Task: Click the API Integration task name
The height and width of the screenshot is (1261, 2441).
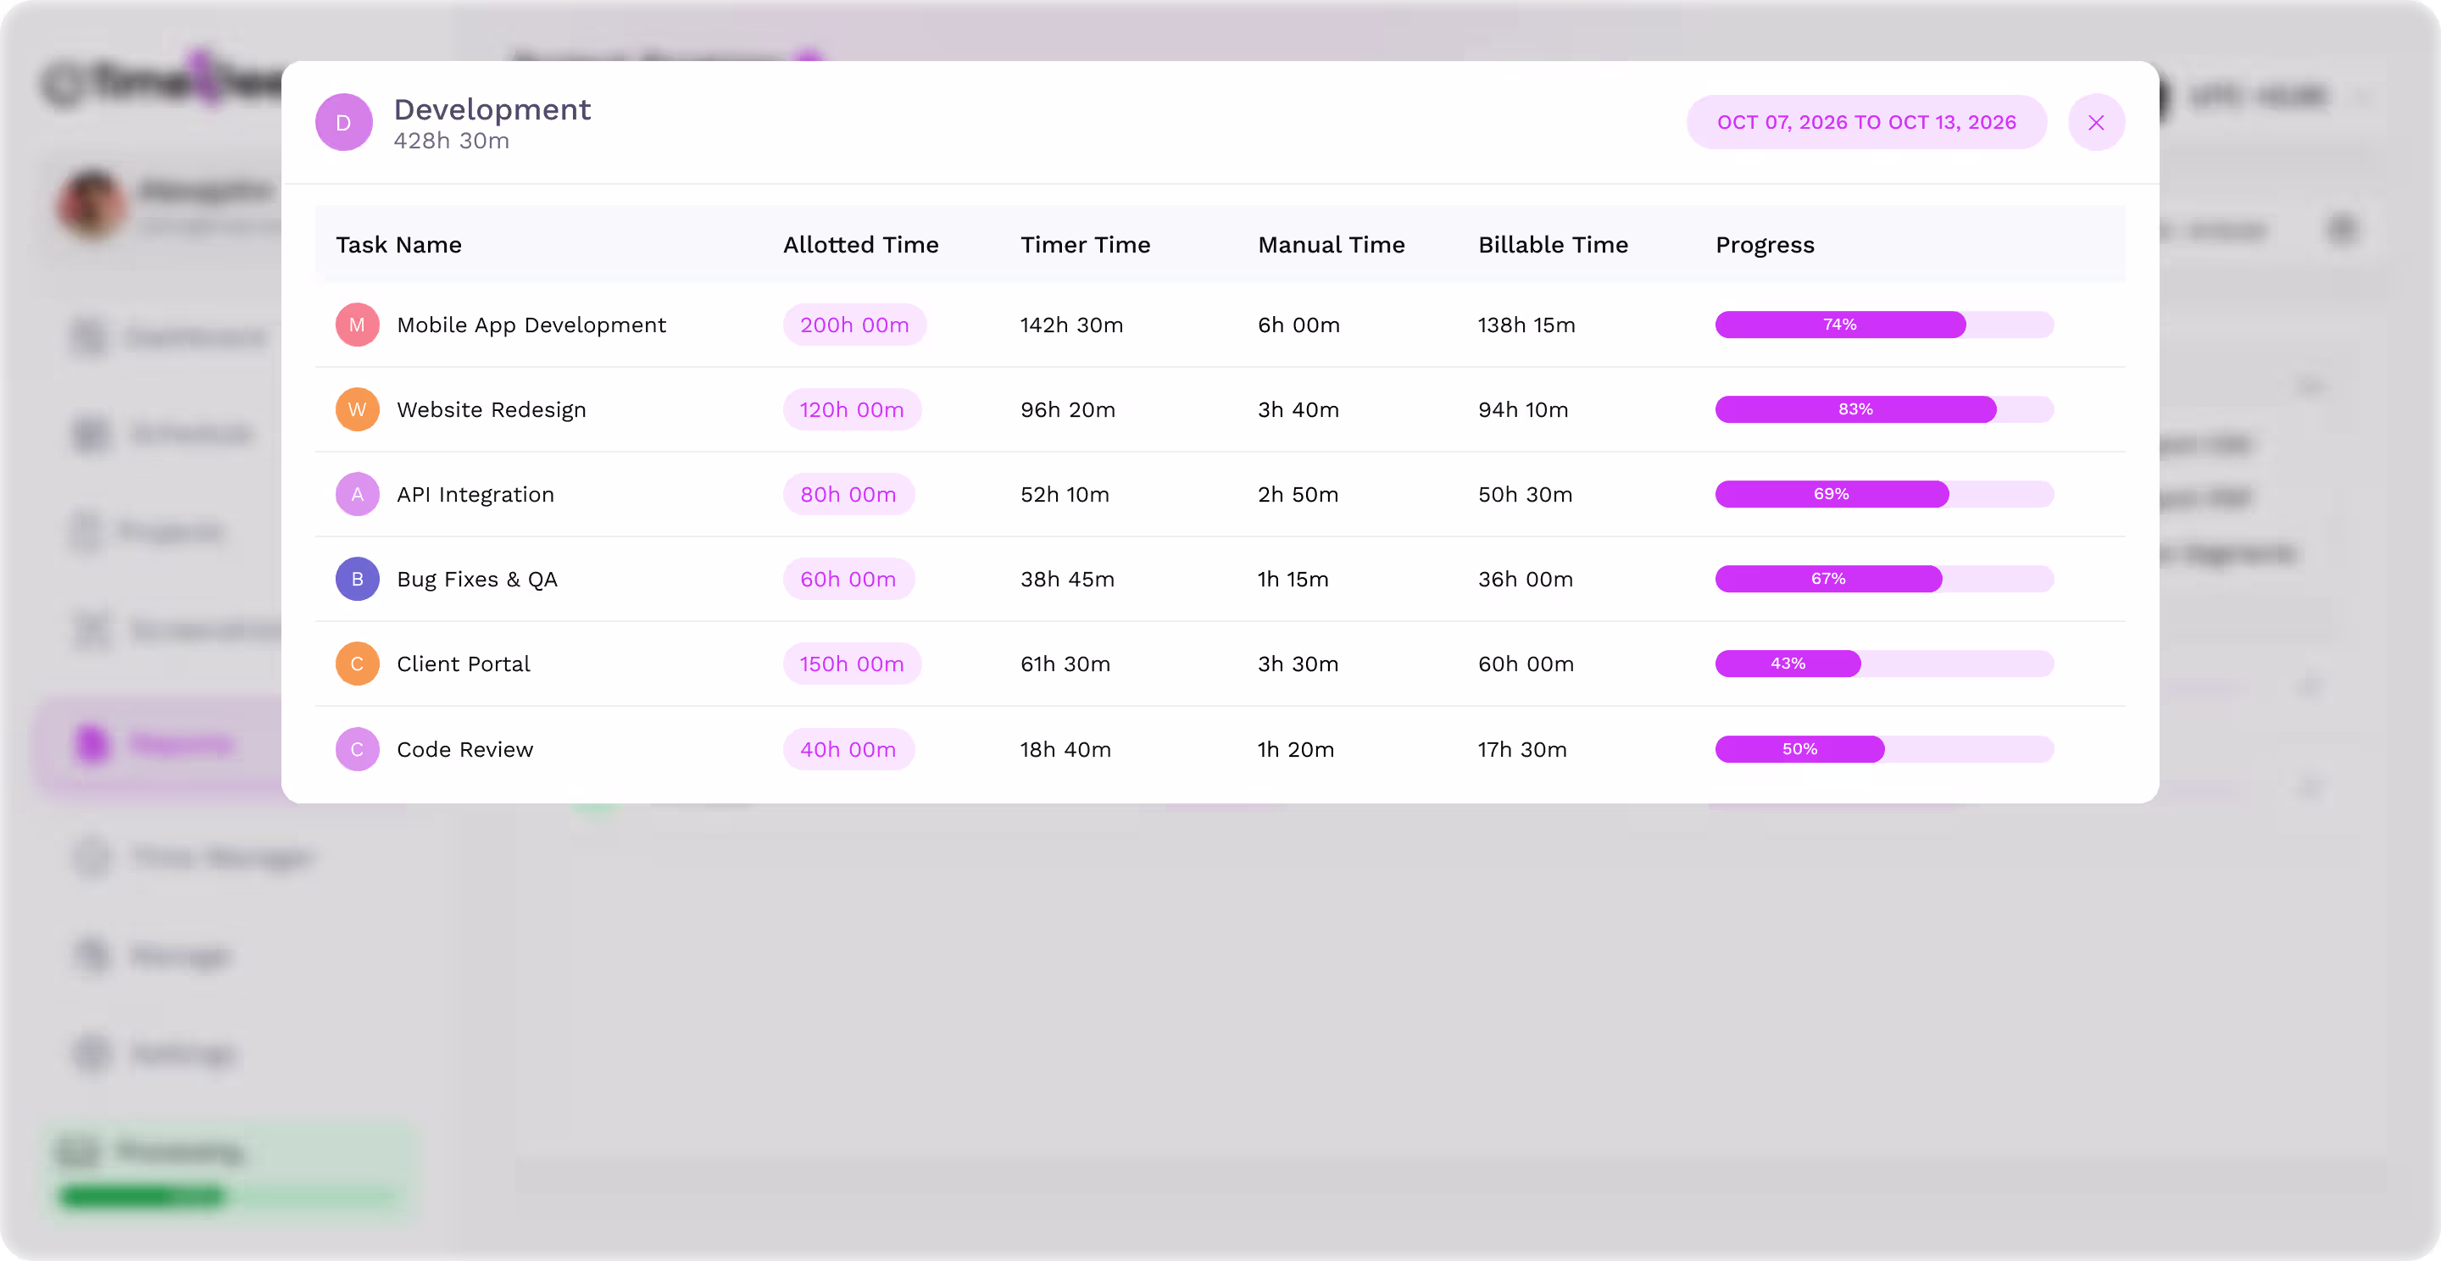Action: [475, 495]
